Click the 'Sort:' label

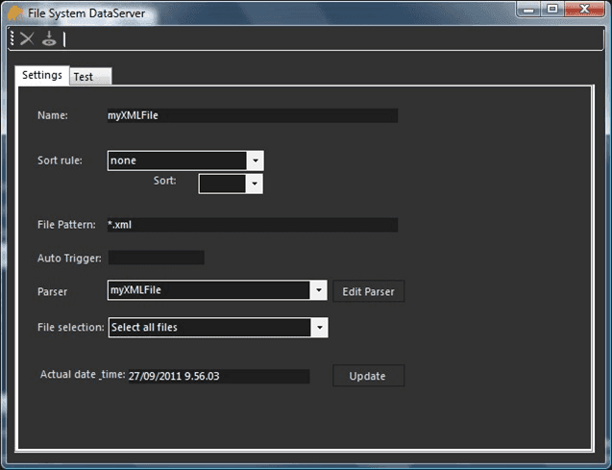tap(164, 181)
